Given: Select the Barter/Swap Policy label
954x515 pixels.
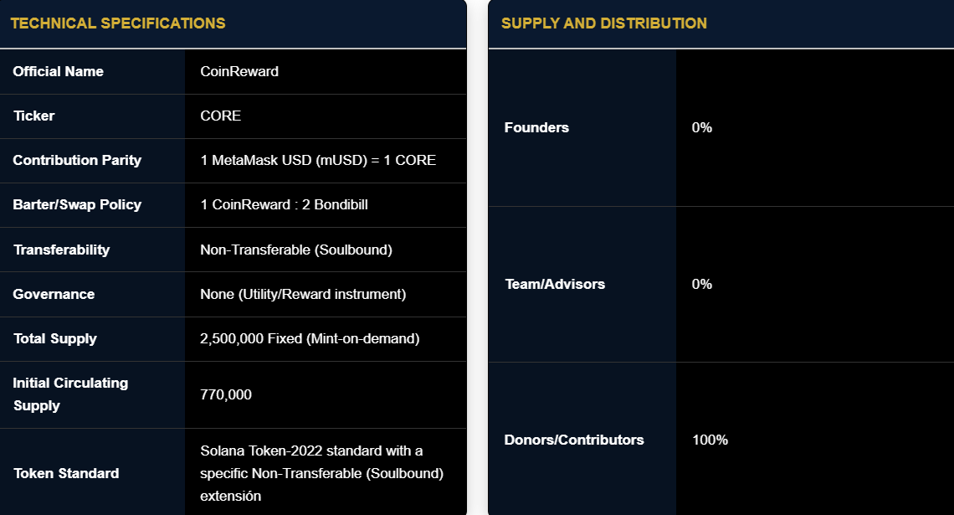Looking at the screenshot, I should [77, 205].
